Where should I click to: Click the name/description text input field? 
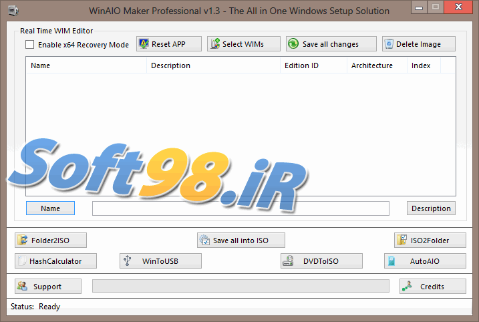(241, 208)
